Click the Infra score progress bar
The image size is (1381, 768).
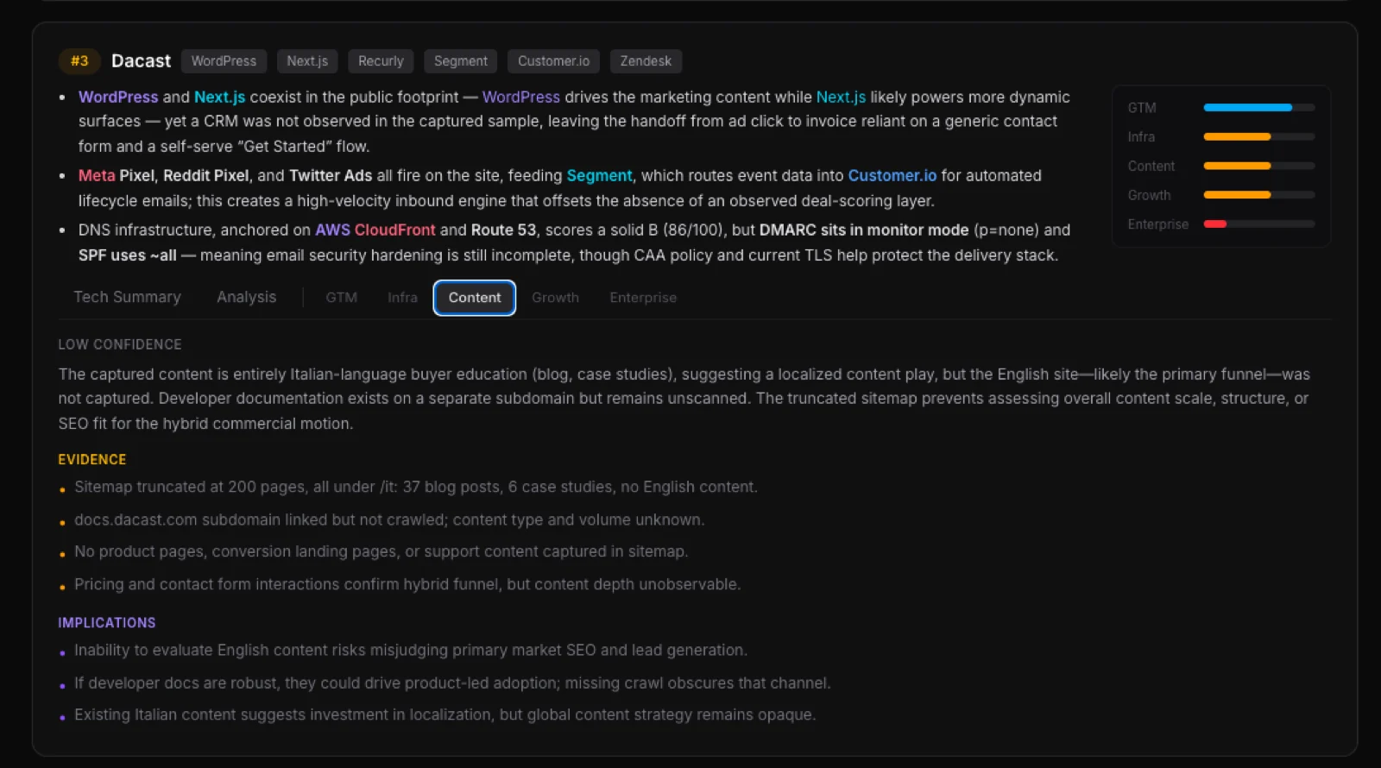point(1259,137)
